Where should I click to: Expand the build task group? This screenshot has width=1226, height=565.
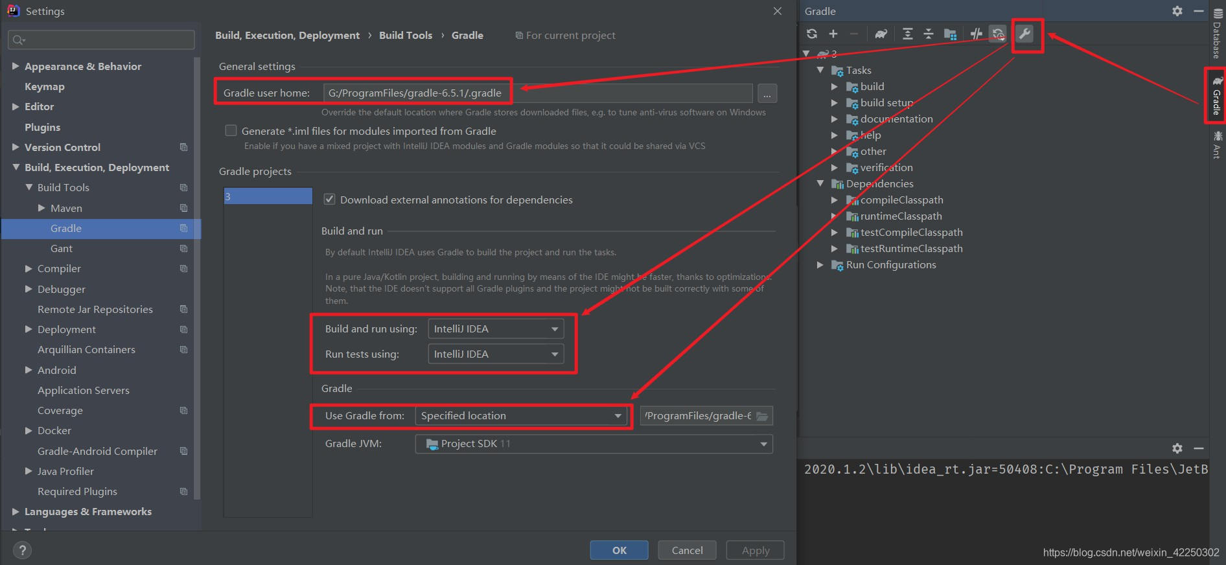click(835, 86)
